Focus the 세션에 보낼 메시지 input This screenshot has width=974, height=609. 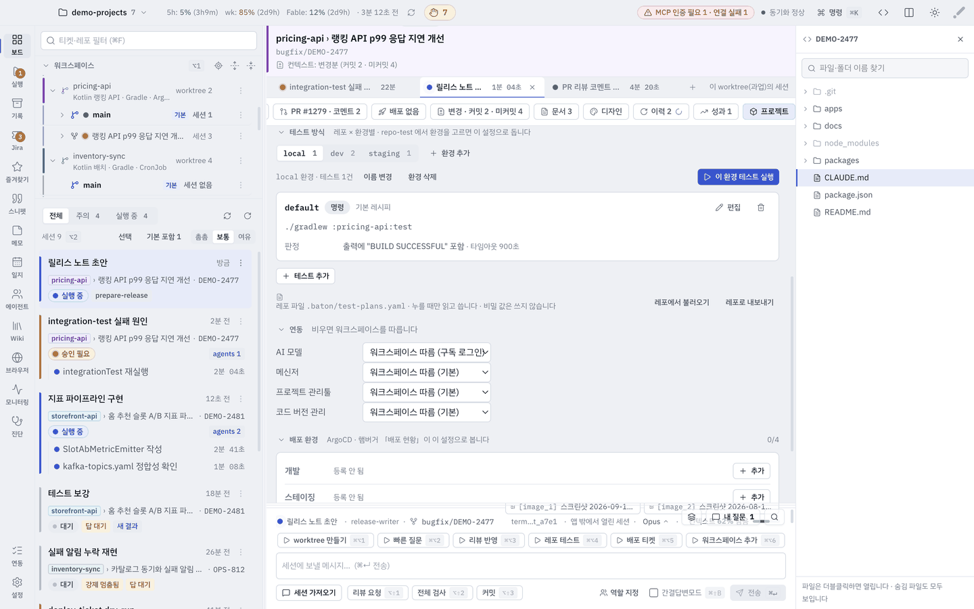531,566
